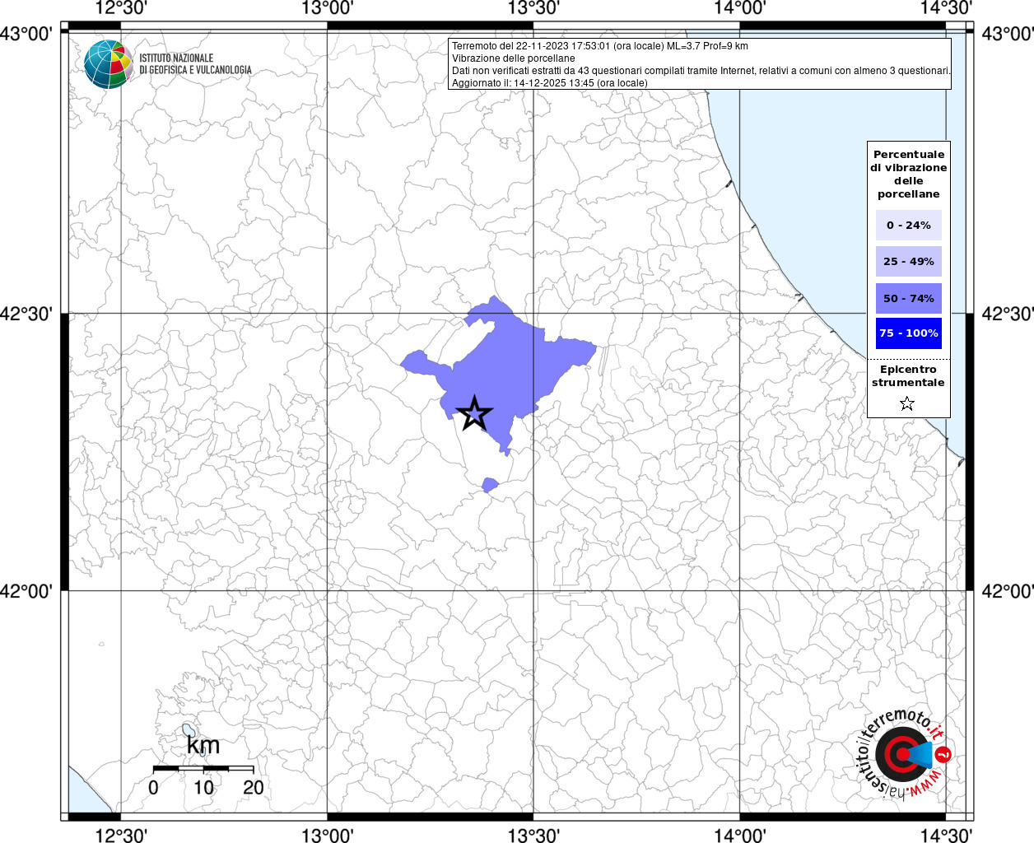Click the bottom '14°30'' longitude label

coord(945,835)
